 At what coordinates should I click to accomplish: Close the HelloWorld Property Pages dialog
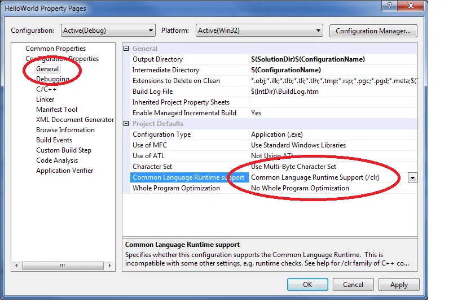coord(411,5)
